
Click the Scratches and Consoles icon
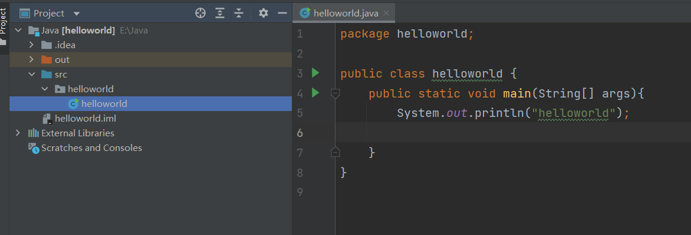34,148
